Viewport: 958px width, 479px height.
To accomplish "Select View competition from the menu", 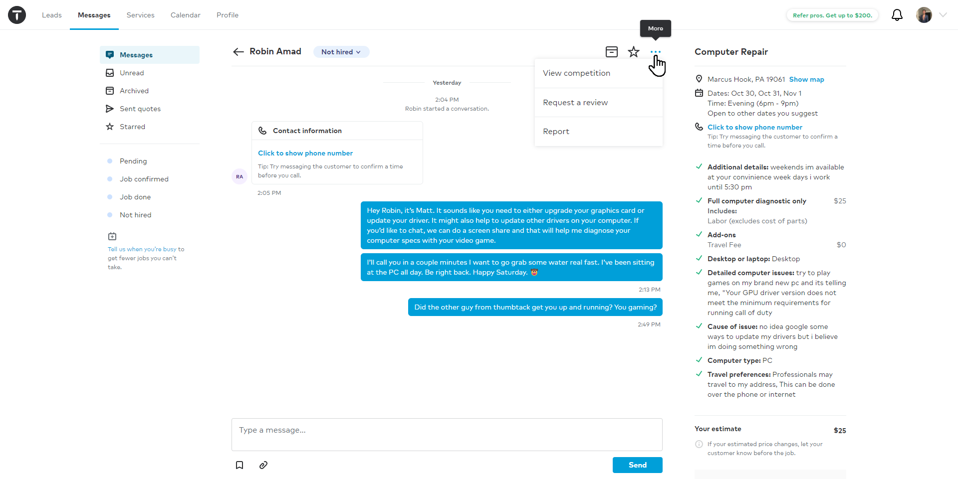I will [576, 73].
